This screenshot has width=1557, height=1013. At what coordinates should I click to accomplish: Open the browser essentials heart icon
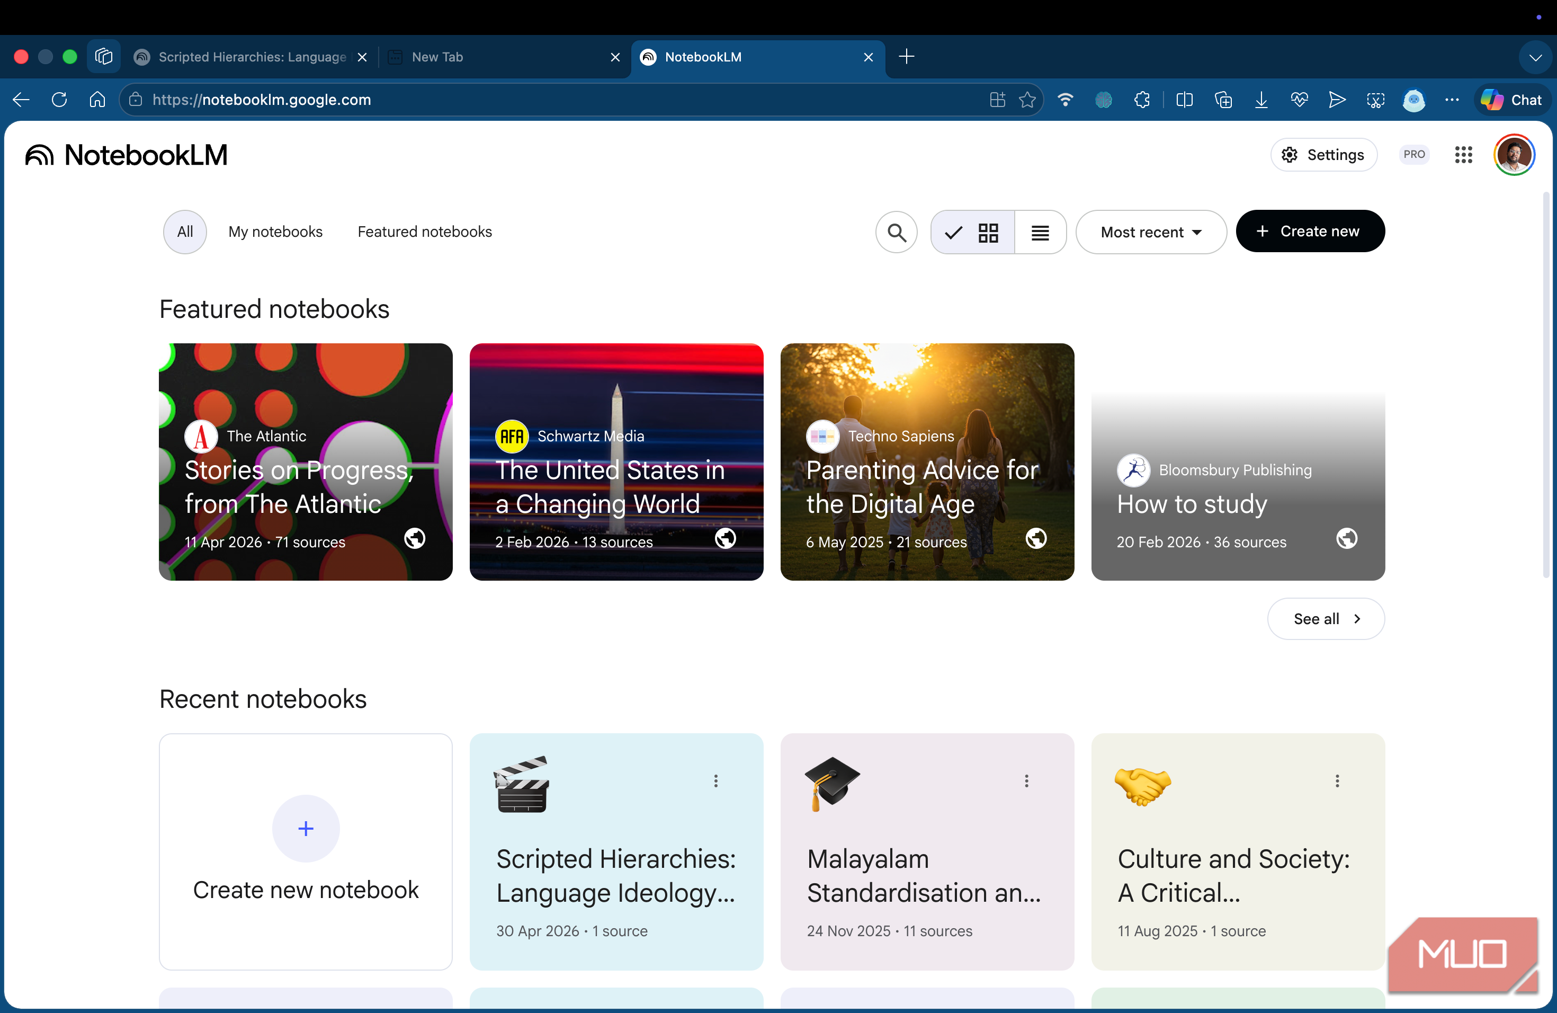(1299, 100)
